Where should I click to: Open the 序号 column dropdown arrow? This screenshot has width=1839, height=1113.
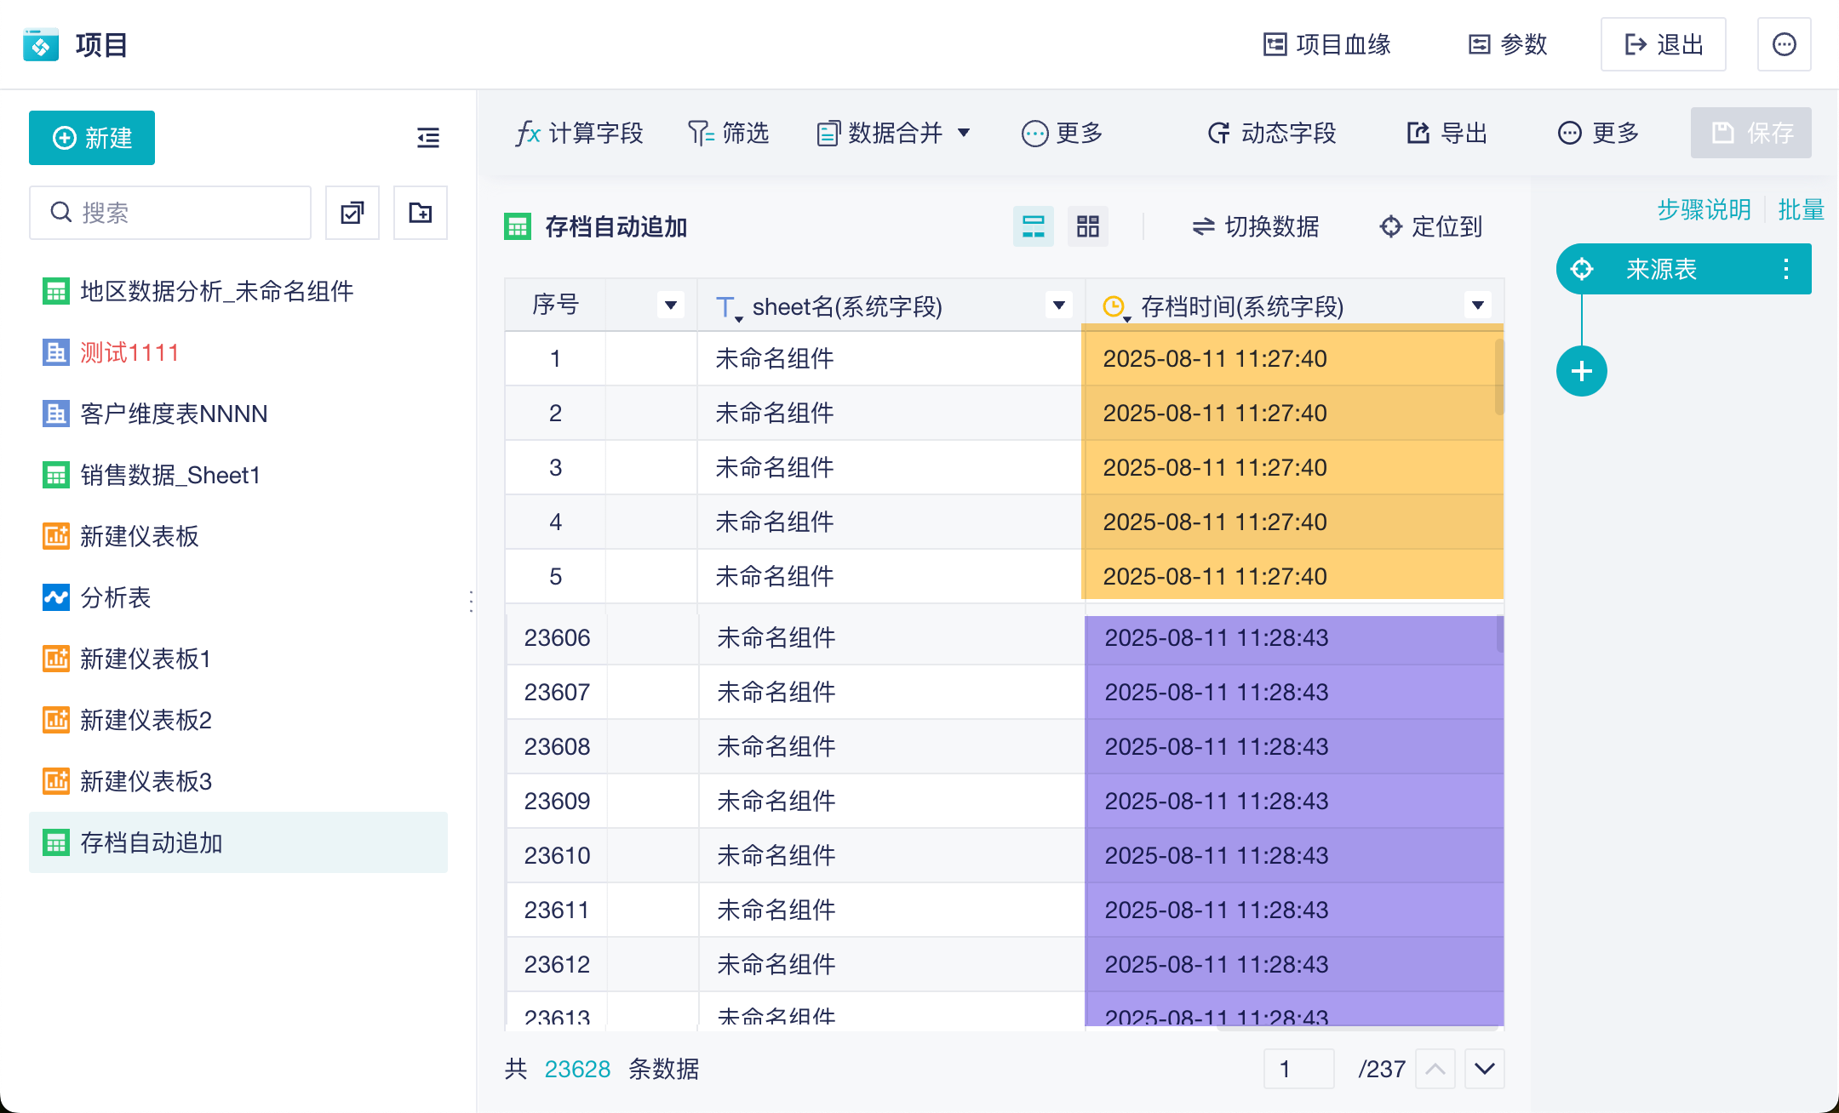pos(671,305)
